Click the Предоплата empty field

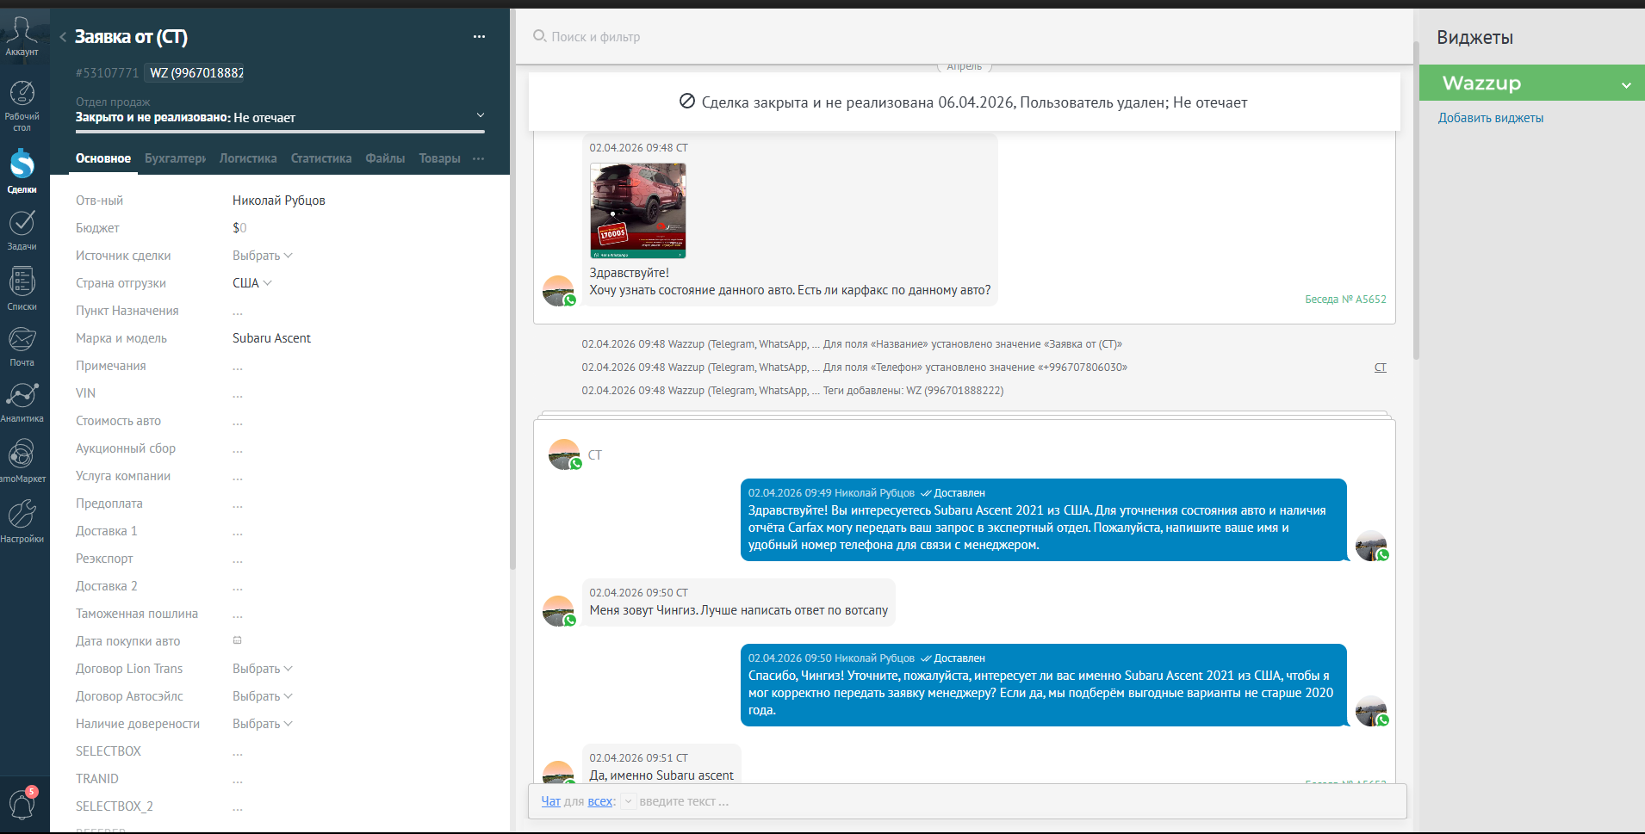[238, 503]
